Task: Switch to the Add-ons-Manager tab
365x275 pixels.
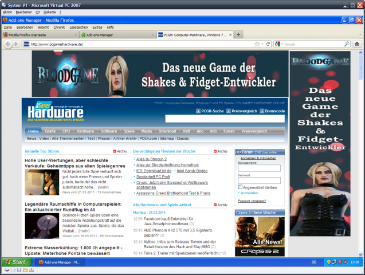Action: pyautogui.click(x=117, y=35)
